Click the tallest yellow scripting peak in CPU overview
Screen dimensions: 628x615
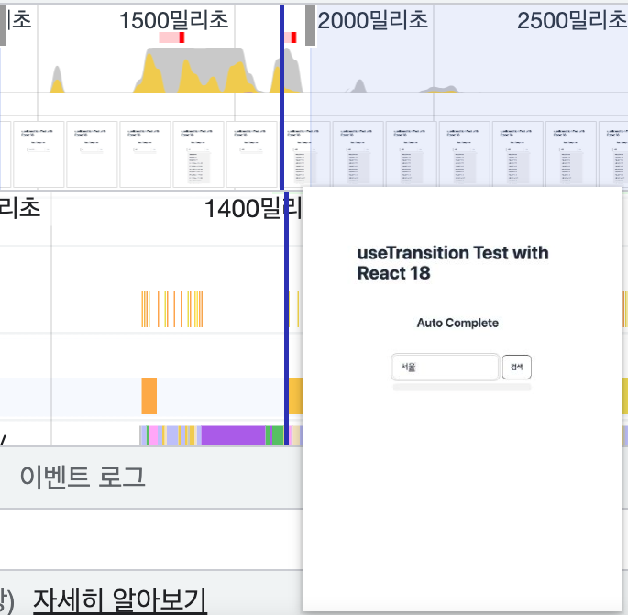pyautogui.click(x=150, y=73)
